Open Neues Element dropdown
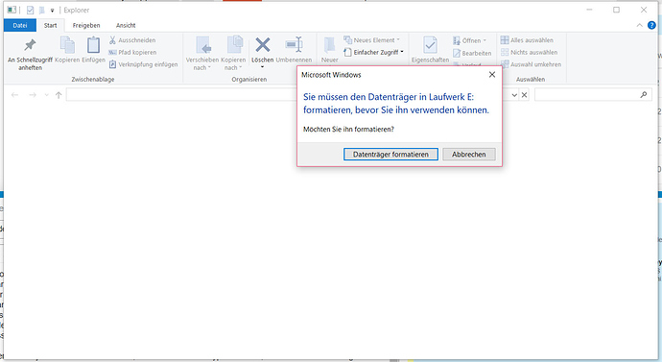The image size is (662, 362). (371, 40)
